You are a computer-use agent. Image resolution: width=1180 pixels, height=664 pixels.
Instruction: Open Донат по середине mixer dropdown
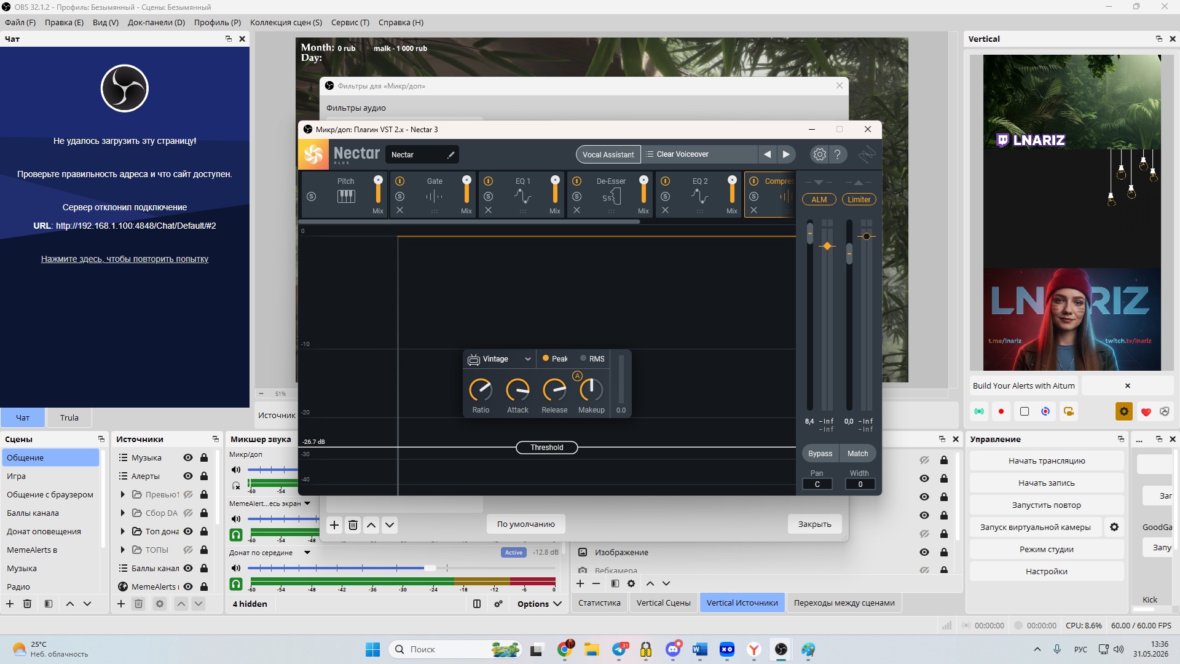tap(307, 553)
